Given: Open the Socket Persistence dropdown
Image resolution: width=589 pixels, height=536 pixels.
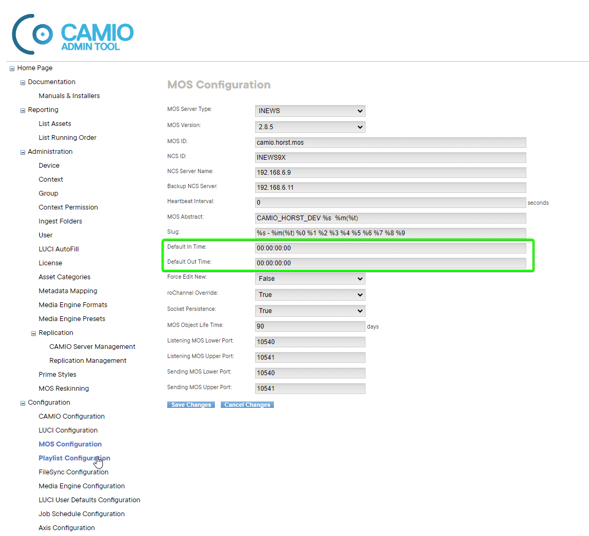Looking at the screenshot, I should point(310,311).
